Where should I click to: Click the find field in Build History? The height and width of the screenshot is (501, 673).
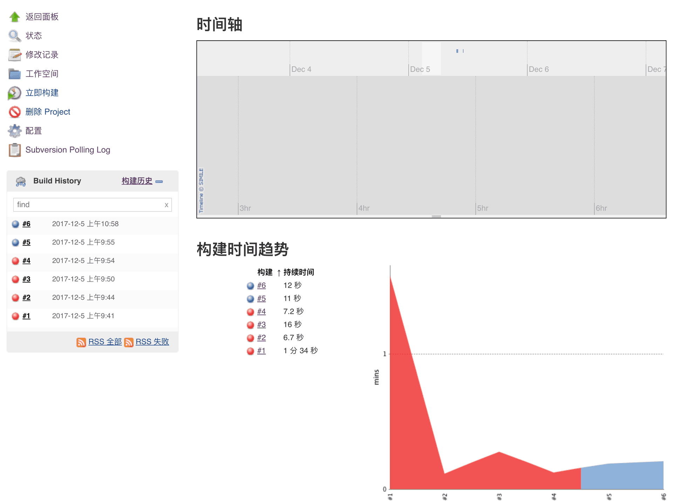point(88,205)
